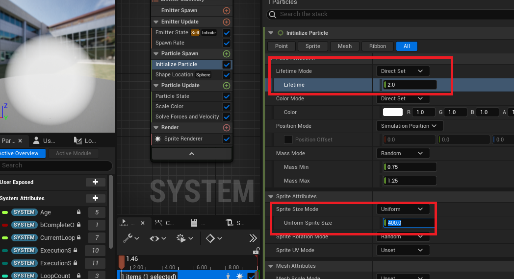Click the search magnifier icon in stack
The image size is (514, 279).
click(x=272, y=14)
